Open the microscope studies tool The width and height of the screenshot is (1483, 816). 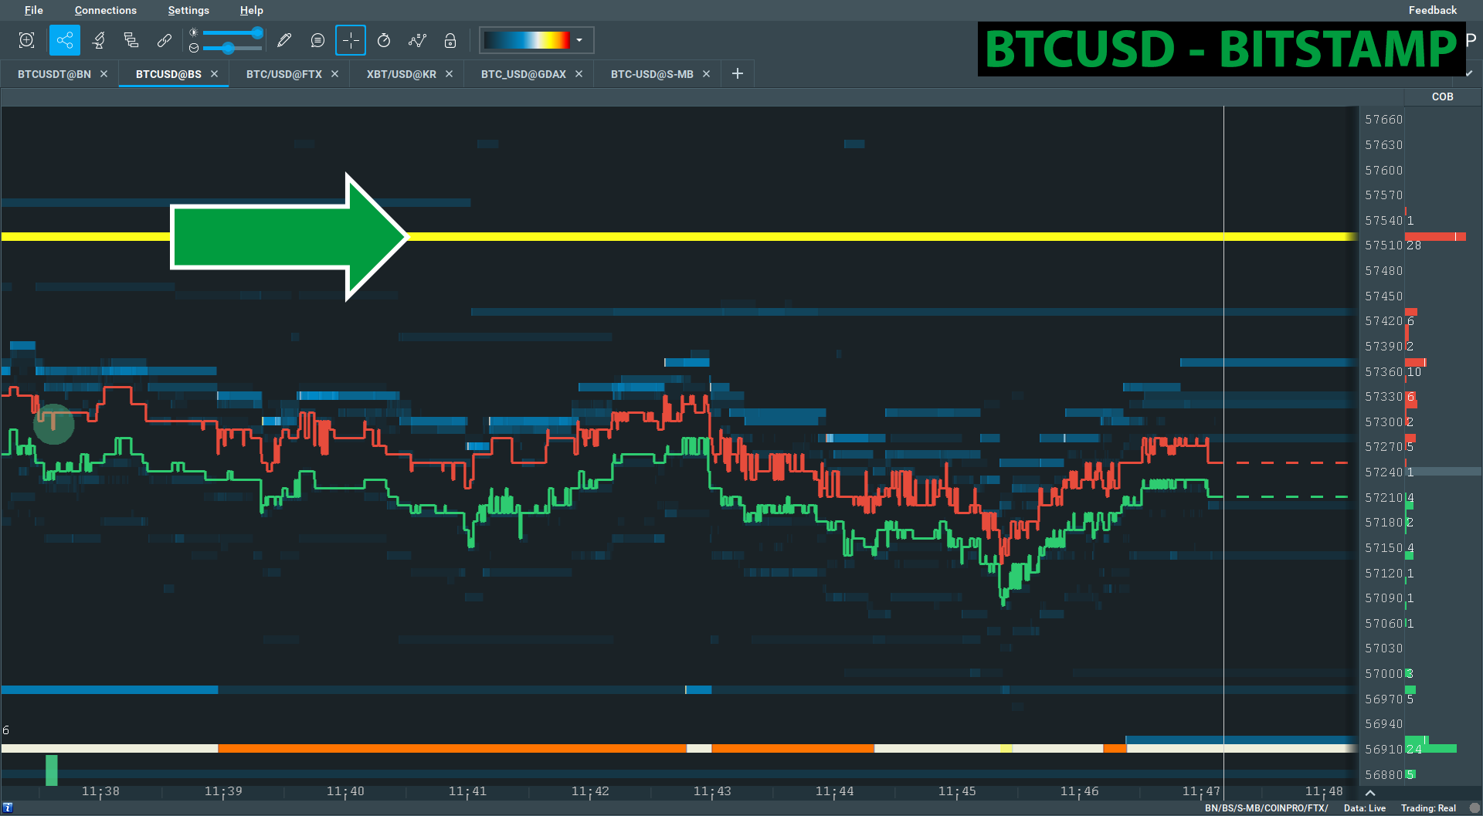(x=98, y=40)
